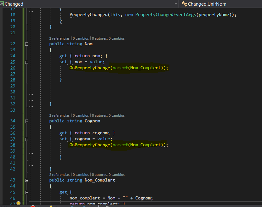This screenshot has width=262, height=207.
Task: Place cursor on Cognom property name at line 34
Action: [x=92, y=121]
